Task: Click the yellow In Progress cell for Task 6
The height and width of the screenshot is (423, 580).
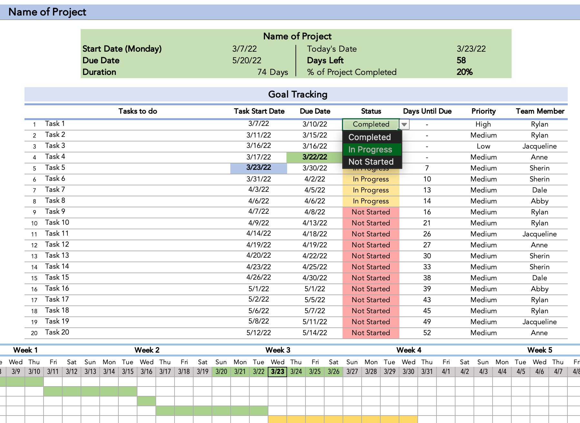Action: pos(371,179)
